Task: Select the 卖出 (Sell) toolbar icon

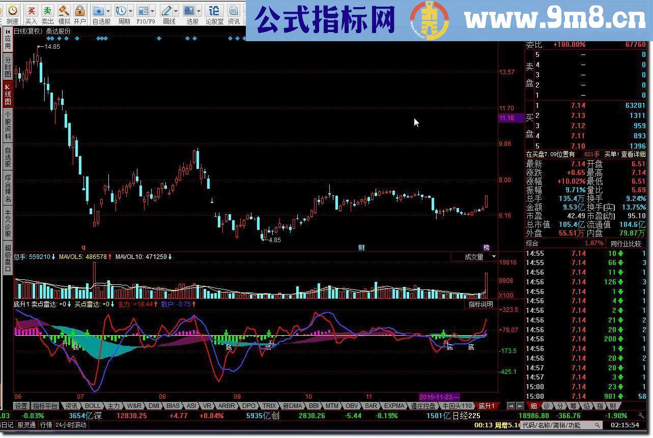Action: click(x=47, y=10)
